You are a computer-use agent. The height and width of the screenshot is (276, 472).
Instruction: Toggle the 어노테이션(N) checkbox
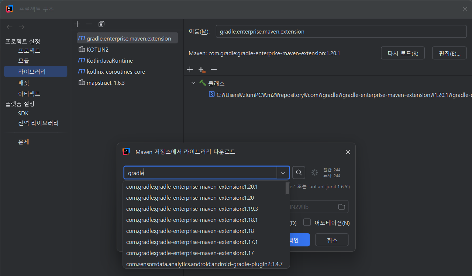307,223
